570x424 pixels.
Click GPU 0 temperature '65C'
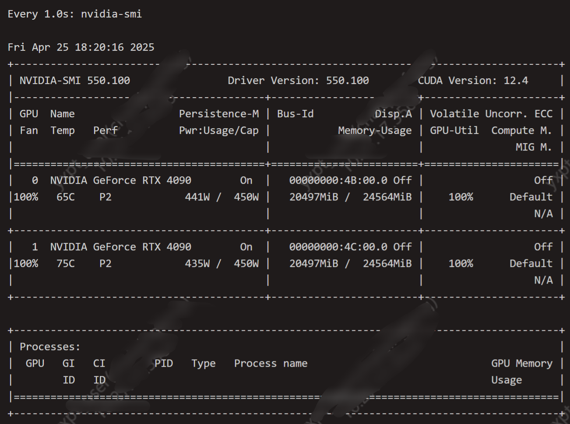(66, 197)
